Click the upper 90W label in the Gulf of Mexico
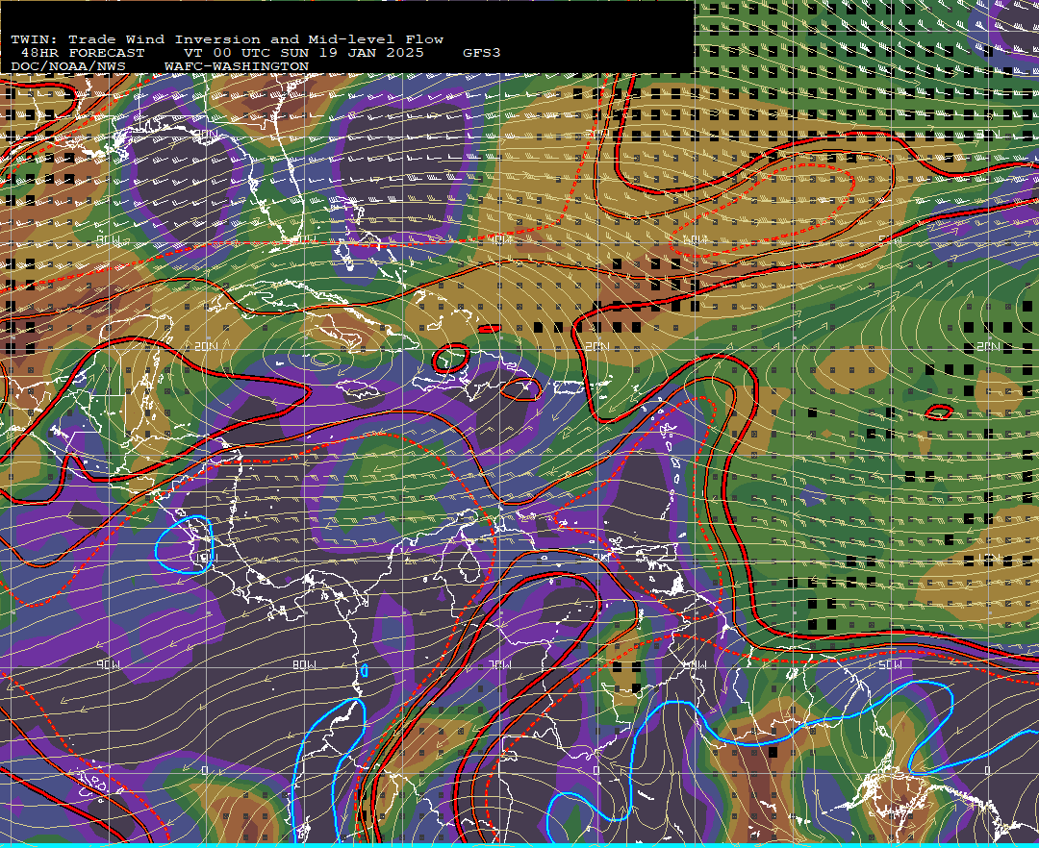The image size is (1039, 848). click(109, 239)
